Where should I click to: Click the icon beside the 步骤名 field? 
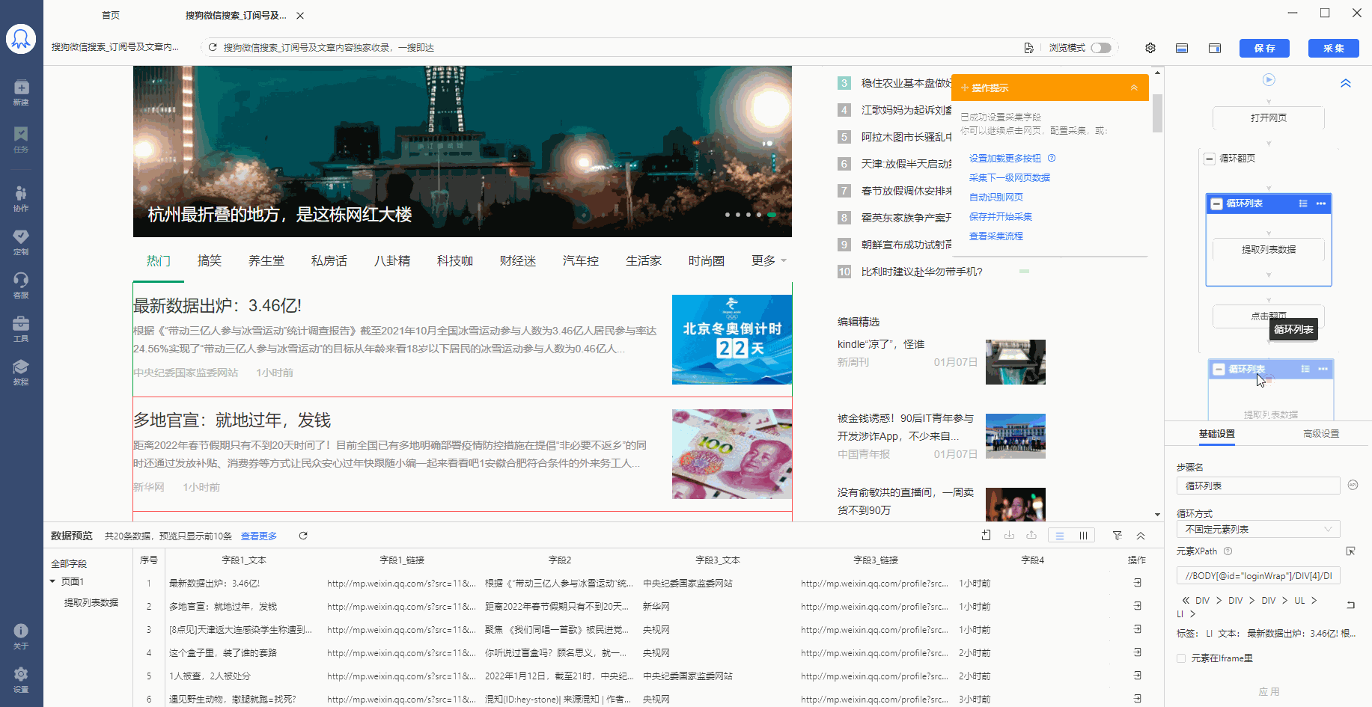pyautogui.click(x=1353, y=485)
